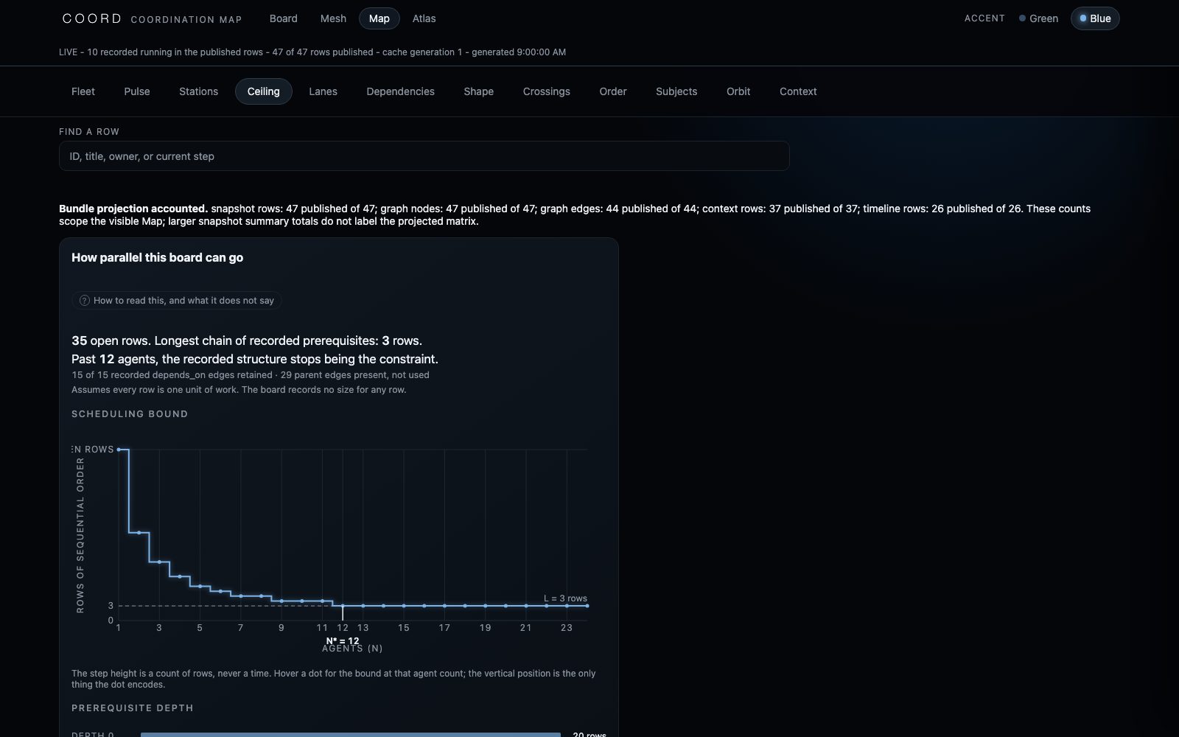1179x737 pixels.
Task: Click the chart dot at 3 agents
Action: click(159, 562)
